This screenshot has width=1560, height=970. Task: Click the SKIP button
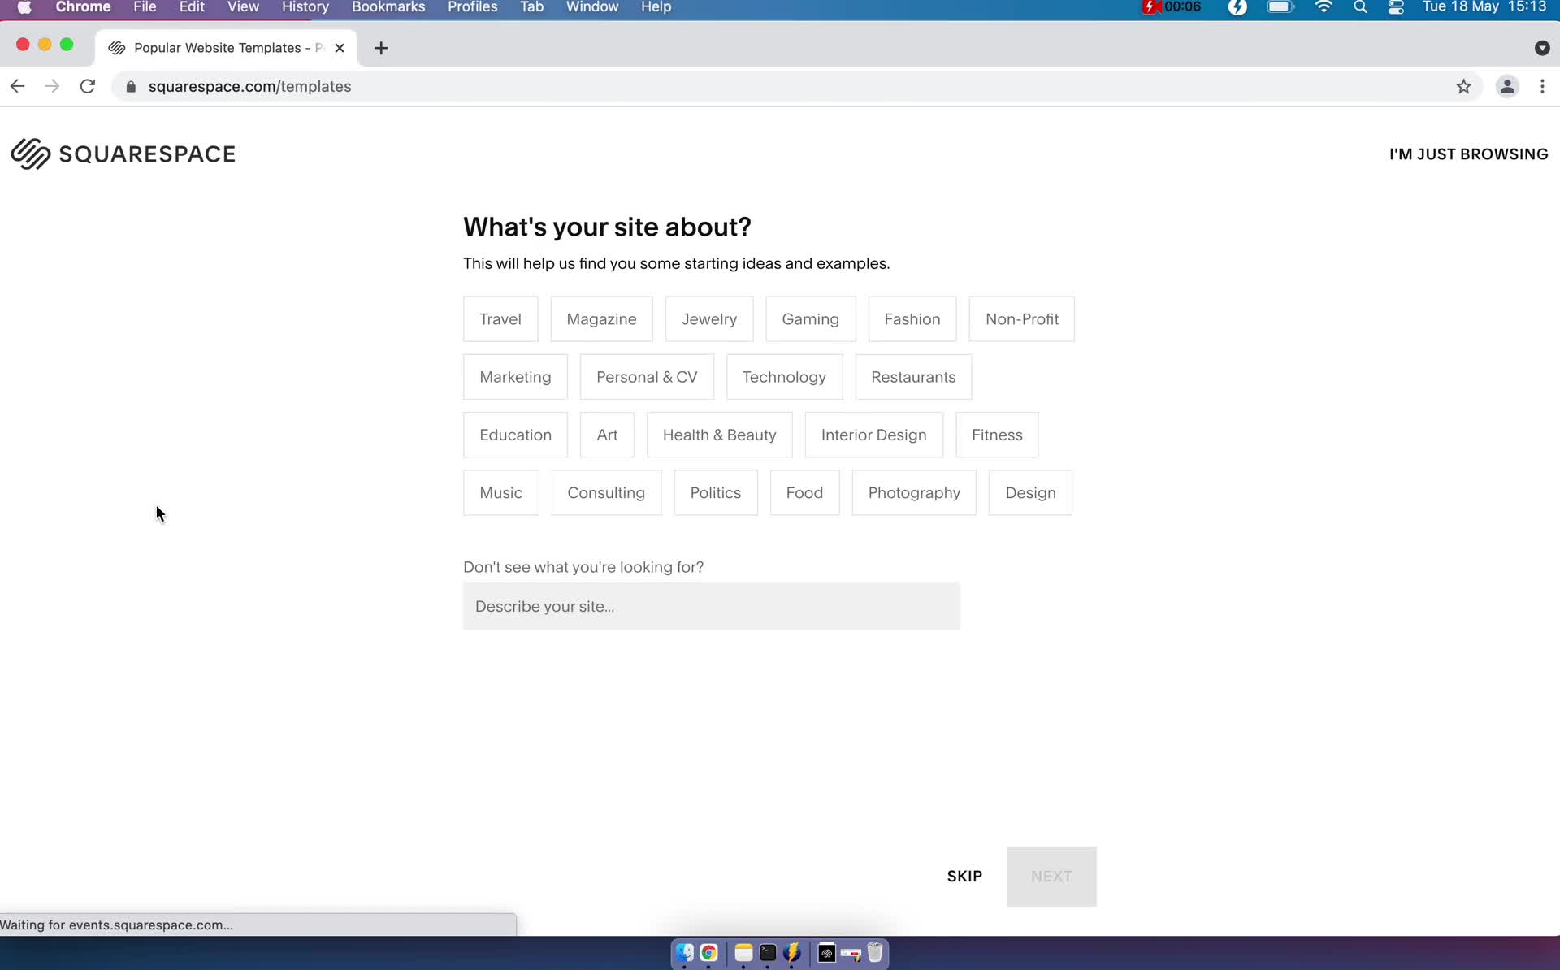(964, 876)
